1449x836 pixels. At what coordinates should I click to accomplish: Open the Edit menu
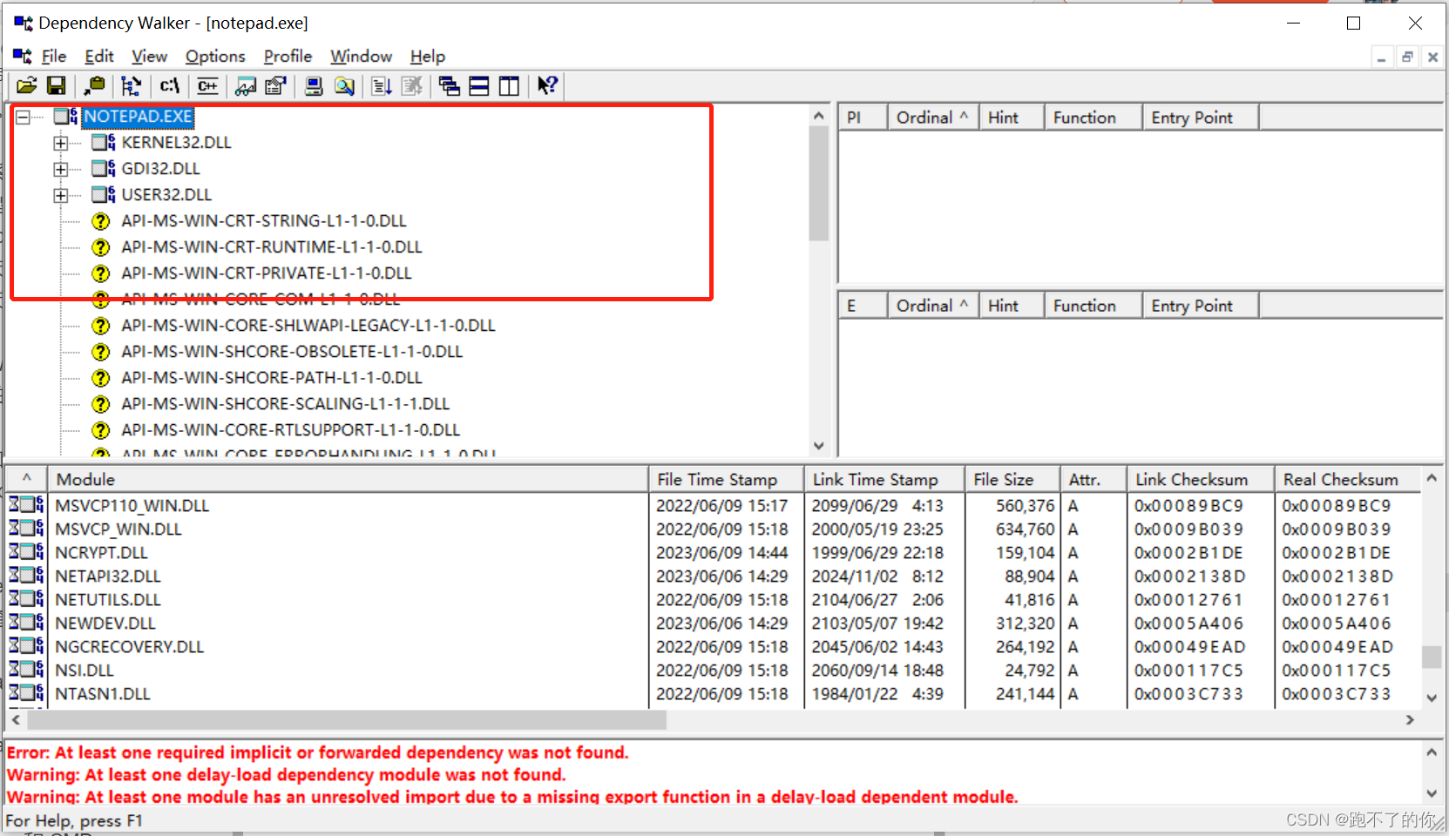click(x=99, y=56)
